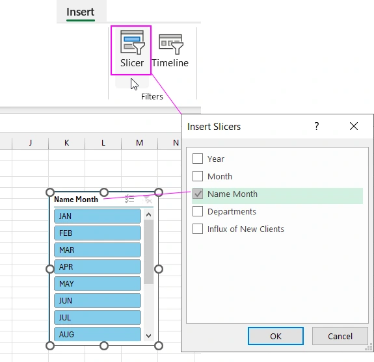Click the Slicer button in Filters group
The width and height of the screenshot is (374, 362).
click(131, 50)
